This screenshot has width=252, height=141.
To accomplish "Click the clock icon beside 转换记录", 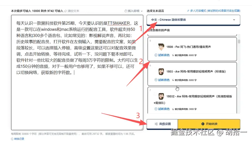I will point(12,139).
